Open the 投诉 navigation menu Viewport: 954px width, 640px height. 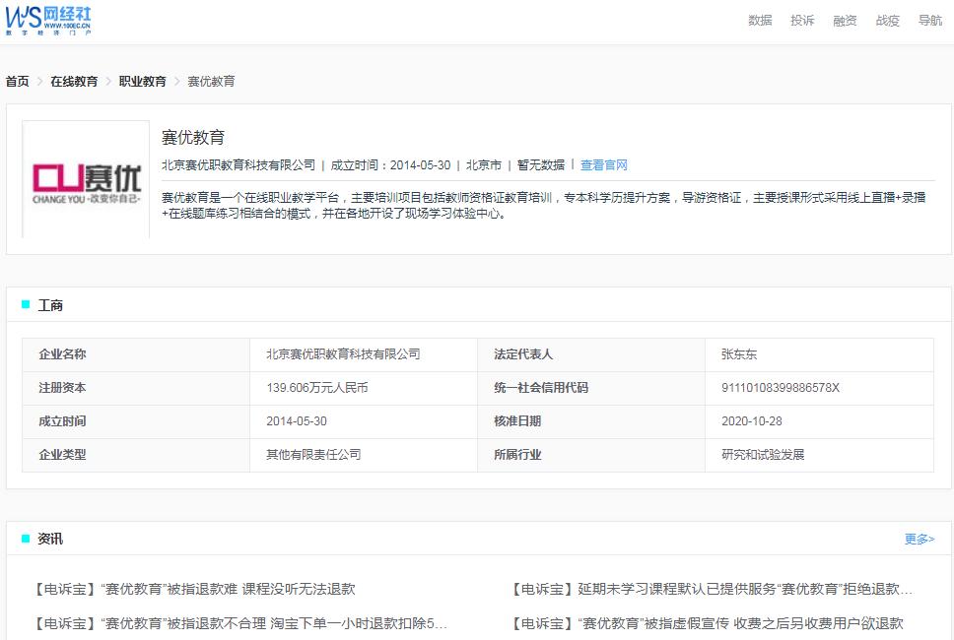click(802, 20)
